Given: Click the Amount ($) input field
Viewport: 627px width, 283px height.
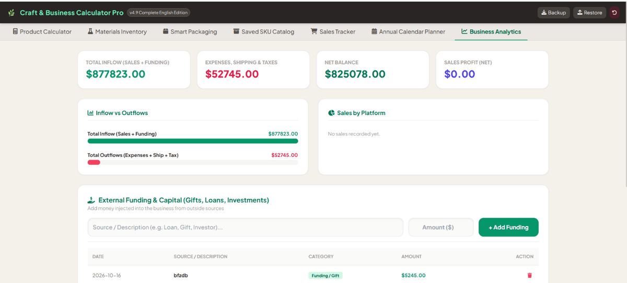Looking at the screenshot, I should (x=441, y=227).
